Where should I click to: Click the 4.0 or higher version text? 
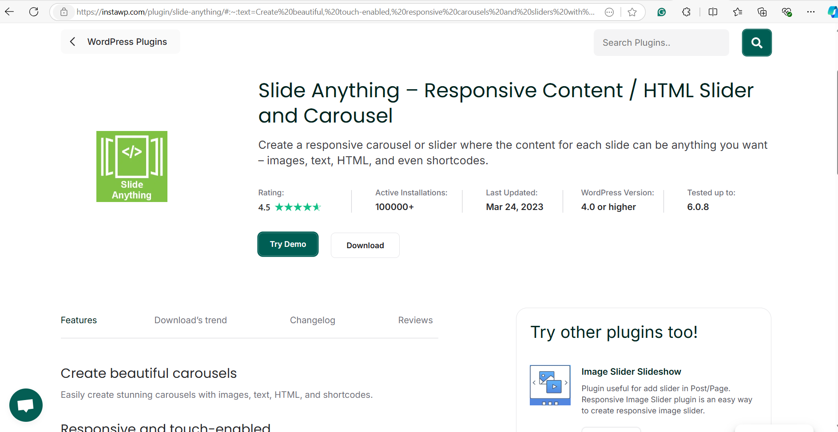click(x=608, y=207)
